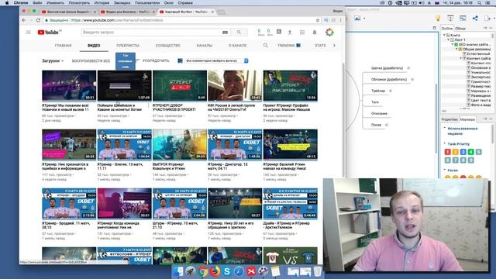The height and width of the screenshot is (279, 496).
Task: Switch to the СООБЩЕСТВО channel tab
Action: (168, 46)
